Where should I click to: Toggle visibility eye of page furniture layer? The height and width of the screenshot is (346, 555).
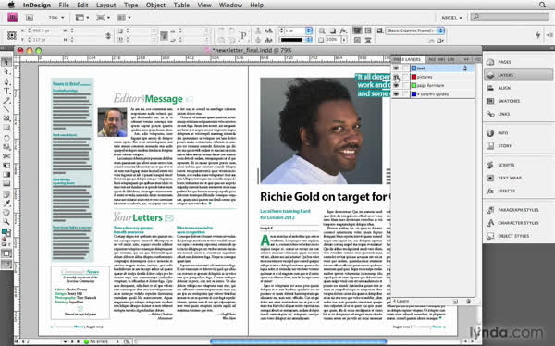click(x=396, y=85)
